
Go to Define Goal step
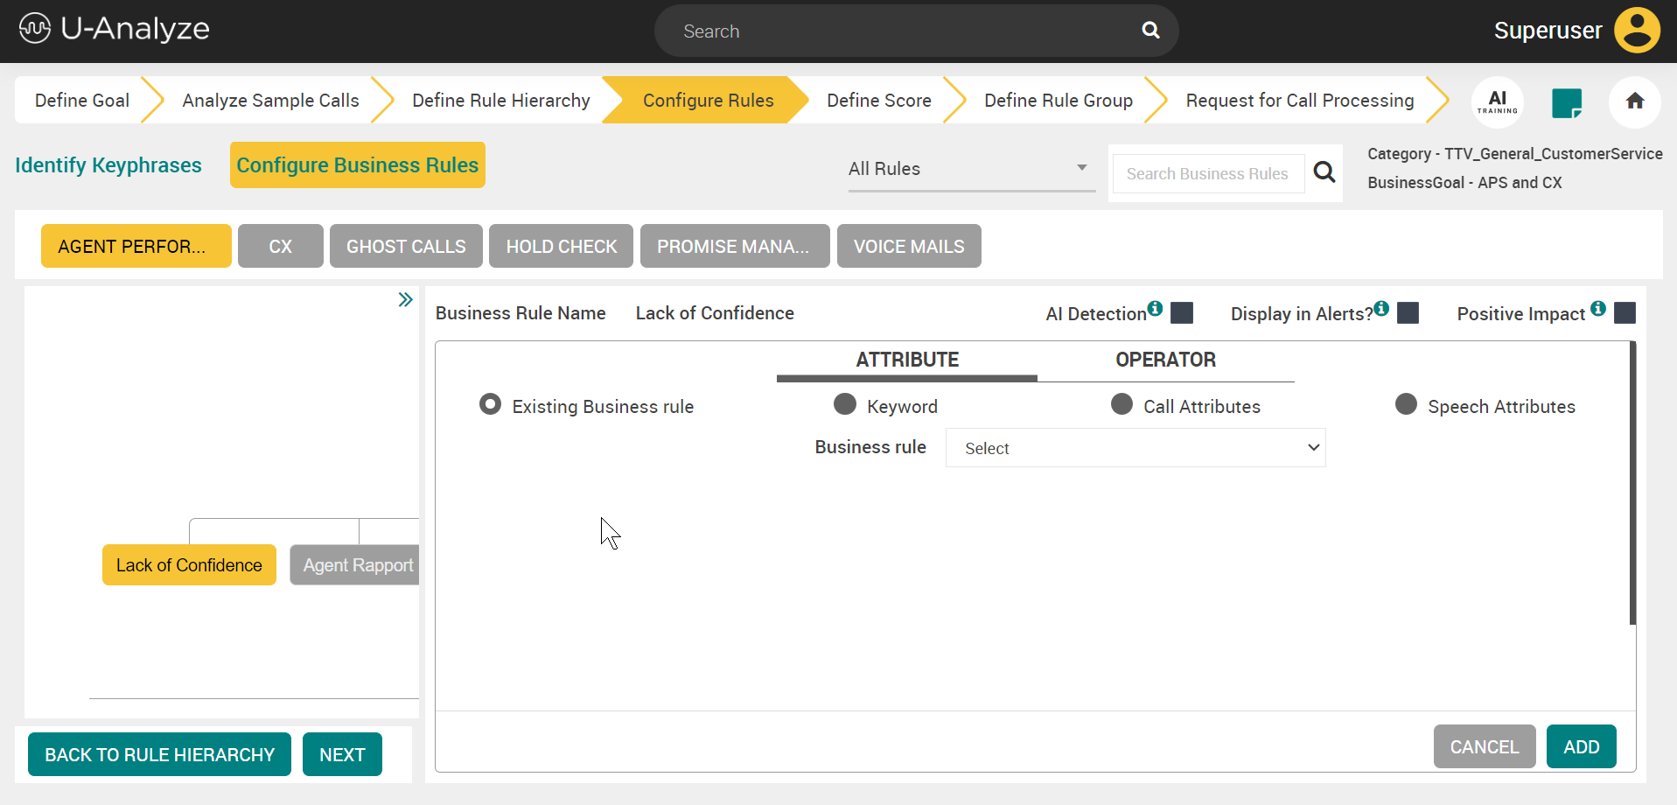(x=82, y=101)
